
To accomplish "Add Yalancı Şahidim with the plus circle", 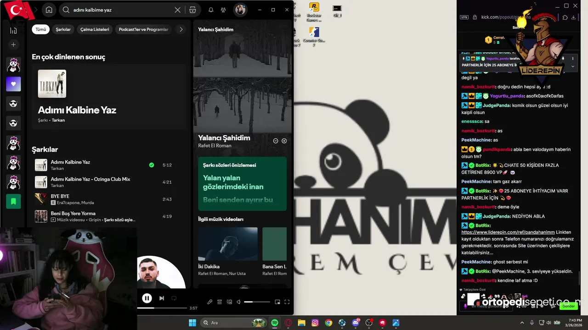I will pyautogui.click(x=284, y=141).
